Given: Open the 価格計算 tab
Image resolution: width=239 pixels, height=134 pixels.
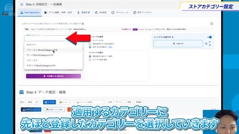Looking at the screenshot, I should (84, 13).
